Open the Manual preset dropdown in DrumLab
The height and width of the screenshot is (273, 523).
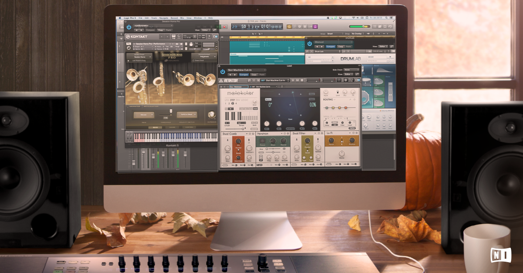click(333, 42)
